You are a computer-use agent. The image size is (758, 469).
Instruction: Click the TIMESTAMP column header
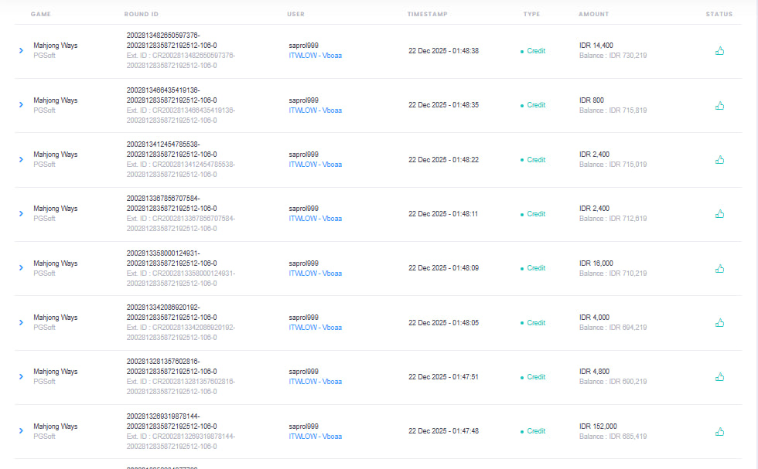427,14
